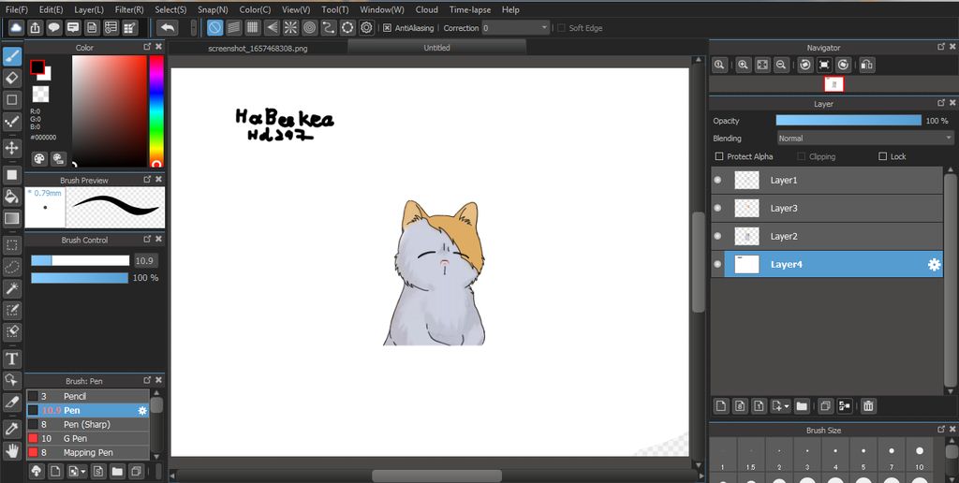Image resolution: width=959 pixels, height=483 pixels.
Task: Open Layer4 settings gear
Action: tap(934, 264)
